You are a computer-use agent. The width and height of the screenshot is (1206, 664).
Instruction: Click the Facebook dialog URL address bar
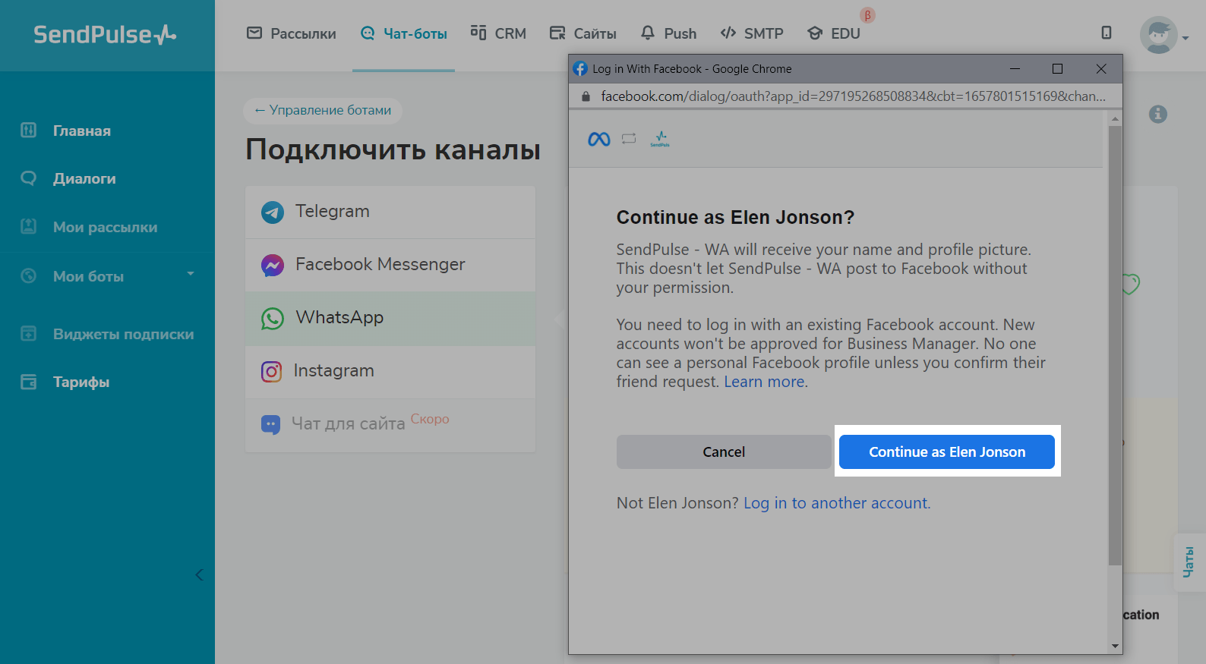coord(853,96)
